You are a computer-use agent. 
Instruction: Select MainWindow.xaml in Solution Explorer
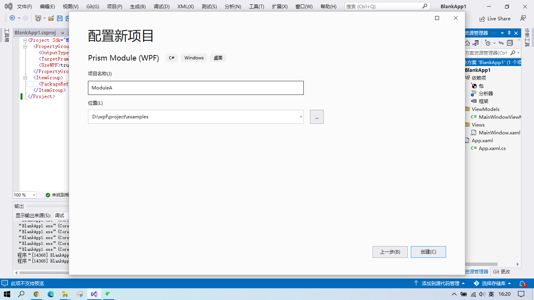[x=499, y=132]
